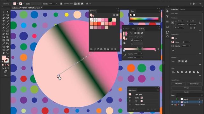The height and width of the screenshot is (114, 204).
Task: Toggle Stroke visibility eye in Appearance panel
Action: tap(130, 98)
